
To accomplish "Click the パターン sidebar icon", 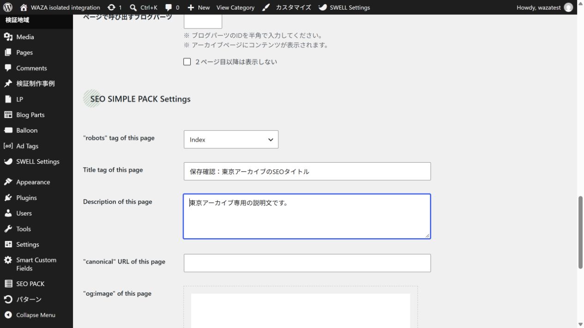I will pyautogui.click(x=8, y=299).
